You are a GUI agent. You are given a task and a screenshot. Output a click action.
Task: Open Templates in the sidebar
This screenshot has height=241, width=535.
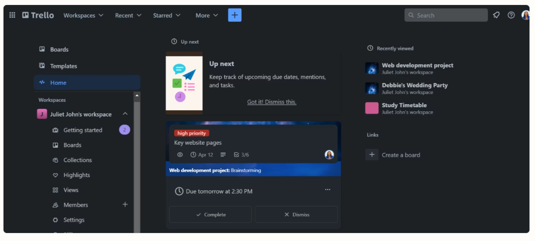click(x=87, y=66)
